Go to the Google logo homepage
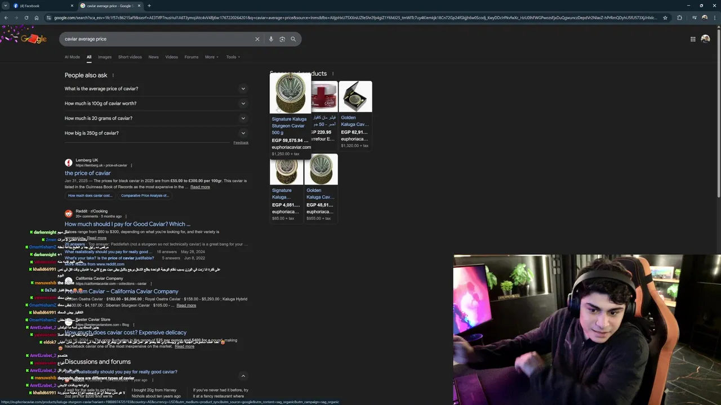Viewport: 721px width, 405px height. click(33, 39)
